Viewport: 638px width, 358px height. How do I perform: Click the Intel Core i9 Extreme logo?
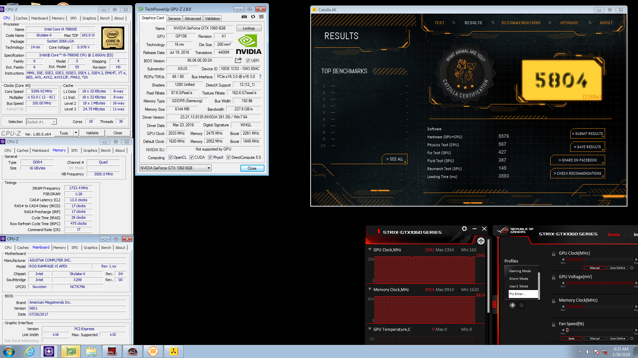coord(113,38)
